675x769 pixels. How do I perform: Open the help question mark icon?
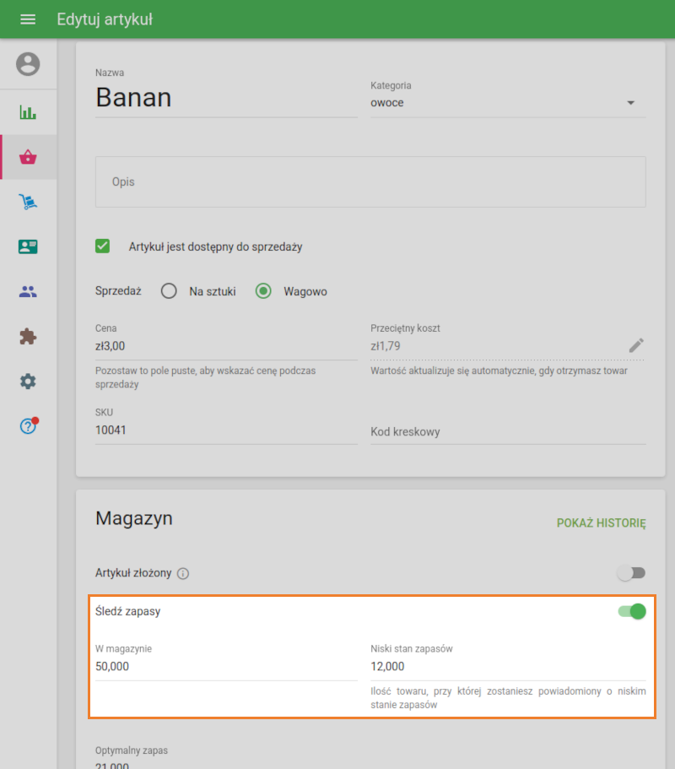(x=28, y=426)
